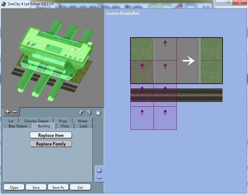Open the Lot tab
The width and height of the screenshot is (248, 195).
tap(11, 121)
